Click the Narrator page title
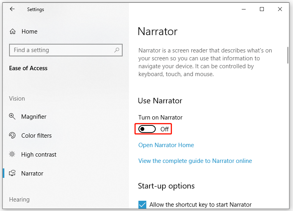This screenshot has width=293, height=211. coord(157,31)
